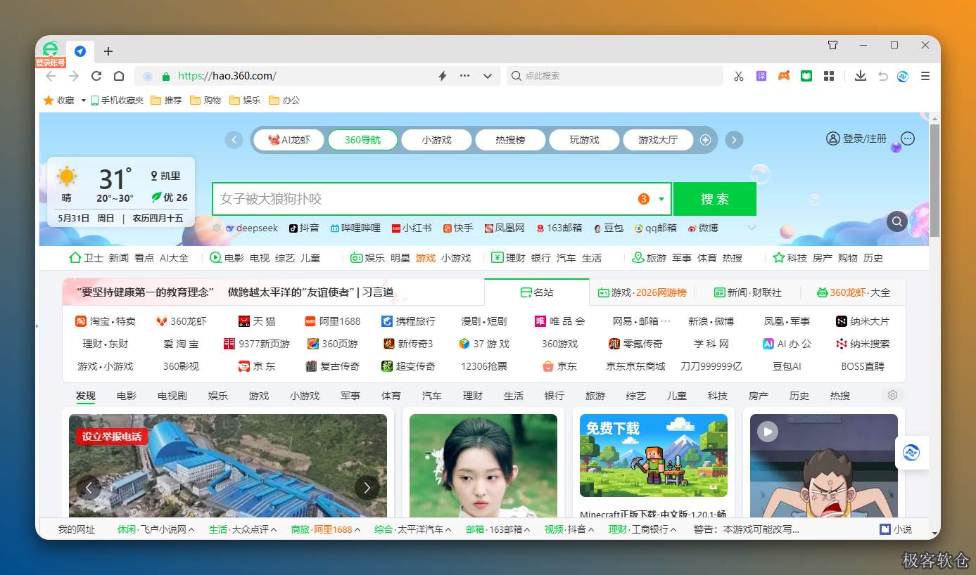Go to browser home page icon
The width and height of the screenshot is (976, 575).
119,76
